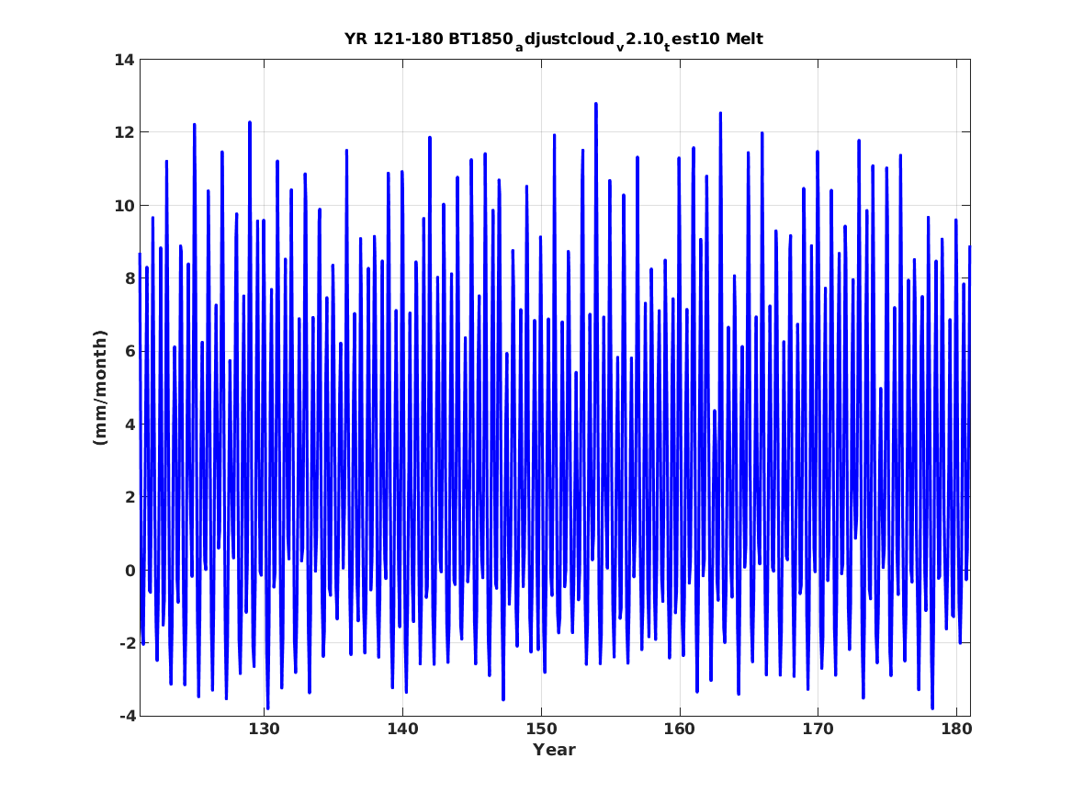The image size is (1072, 804).
Task: Click the y-axis tick label "0"
Action: [130, 571]
